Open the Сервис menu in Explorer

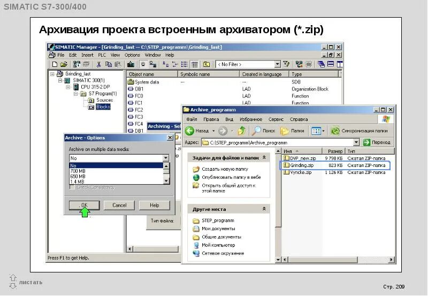276,119
